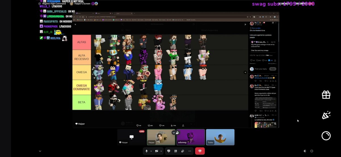
Task: Select the Tubbo participant tile
Action: [220, 137]
